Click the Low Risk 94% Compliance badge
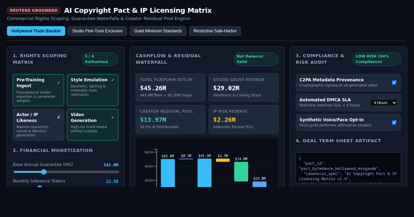 point(377,59)
